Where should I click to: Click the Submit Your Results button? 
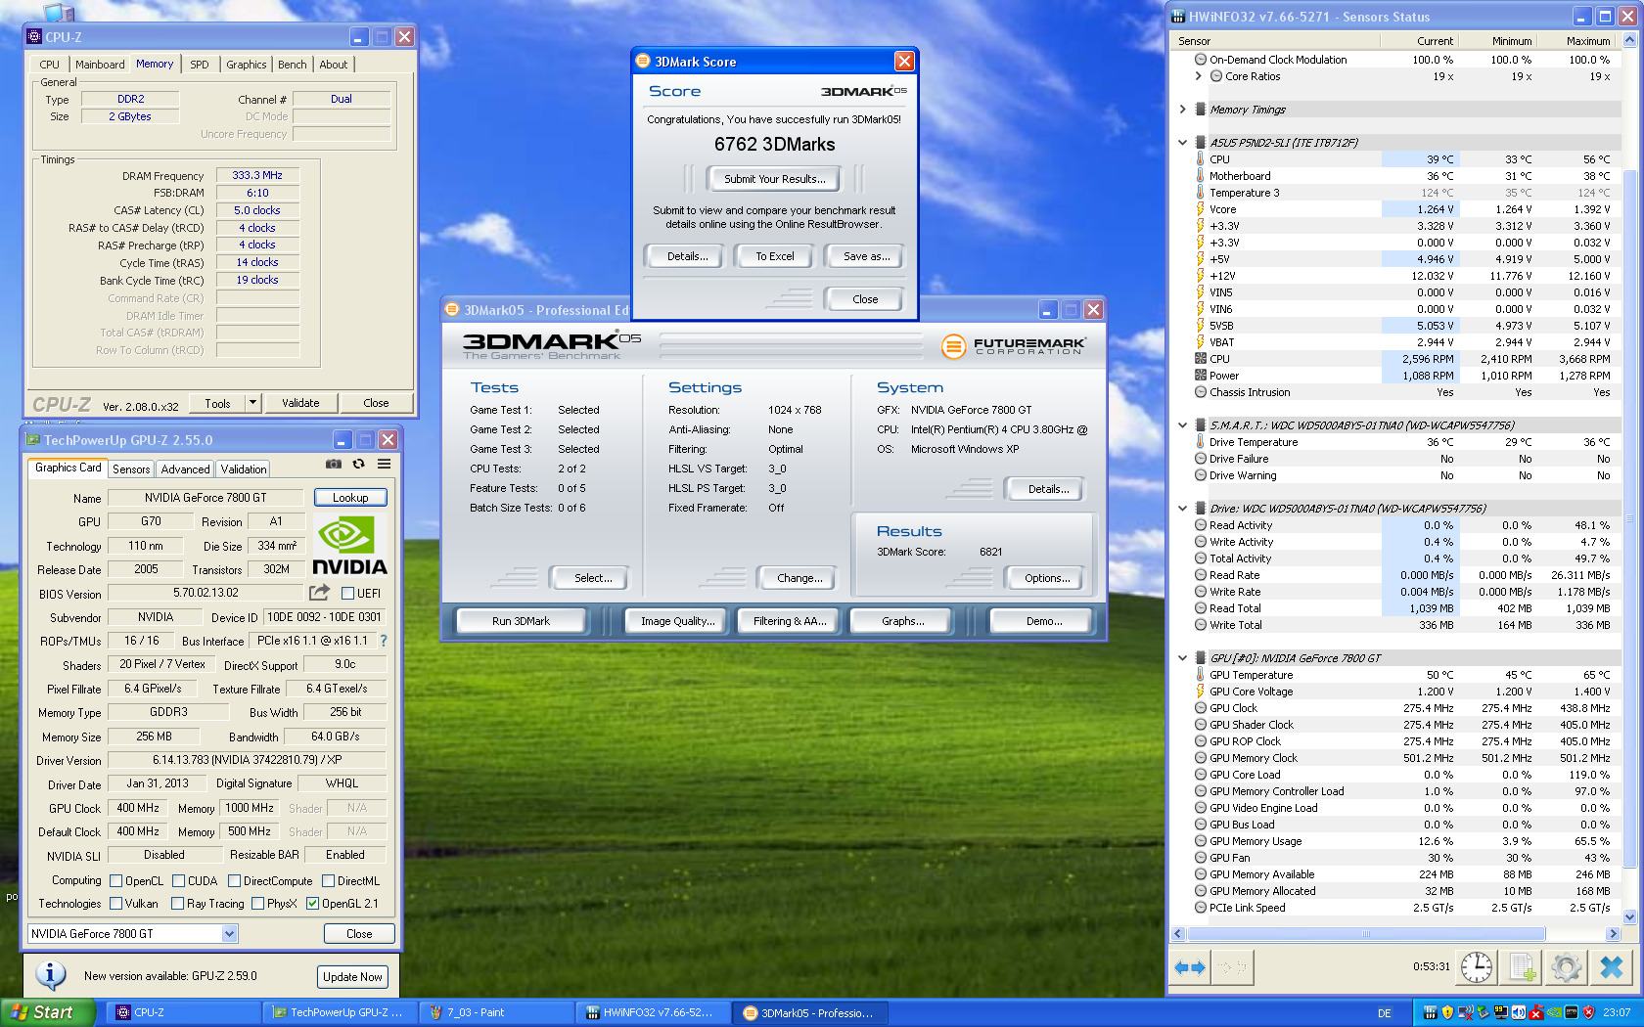coord(774,179)
